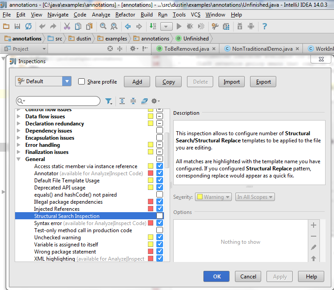Check Test-only method call in production code

[x=159, y=230]
